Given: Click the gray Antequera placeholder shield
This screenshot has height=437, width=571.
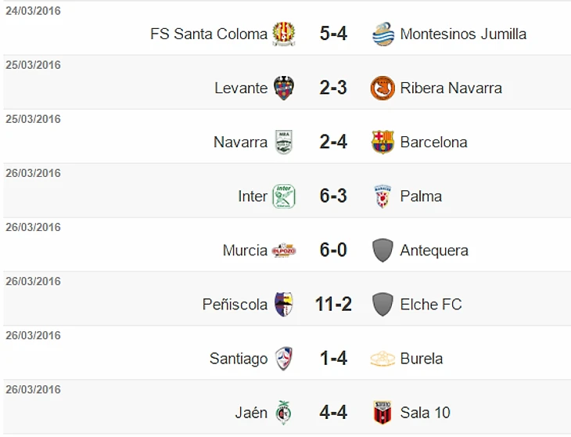Looking at the screenshot, I should pos(382,251).
